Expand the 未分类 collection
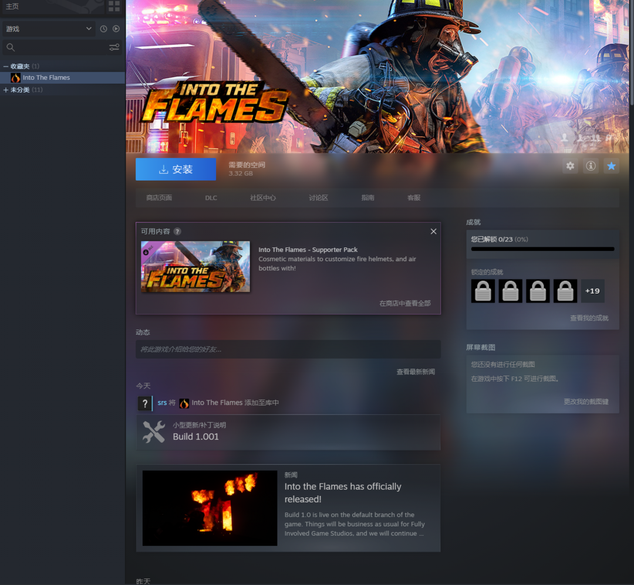 (x=6, y=90)
